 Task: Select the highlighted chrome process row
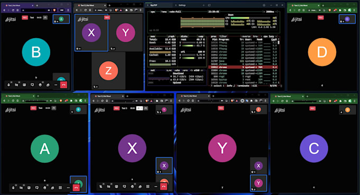[x=243, y=67]
